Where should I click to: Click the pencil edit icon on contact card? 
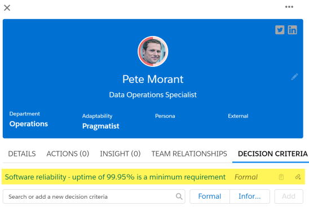click(294, 77)
